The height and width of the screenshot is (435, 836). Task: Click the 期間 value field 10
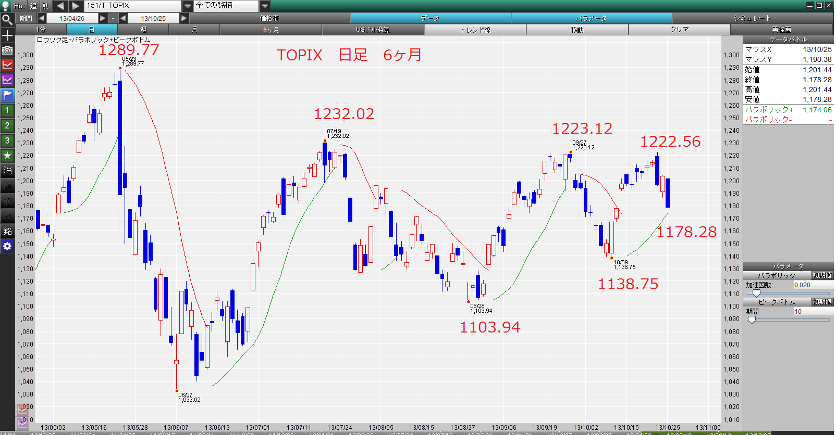pyautogui.click(x=813, y=312)
